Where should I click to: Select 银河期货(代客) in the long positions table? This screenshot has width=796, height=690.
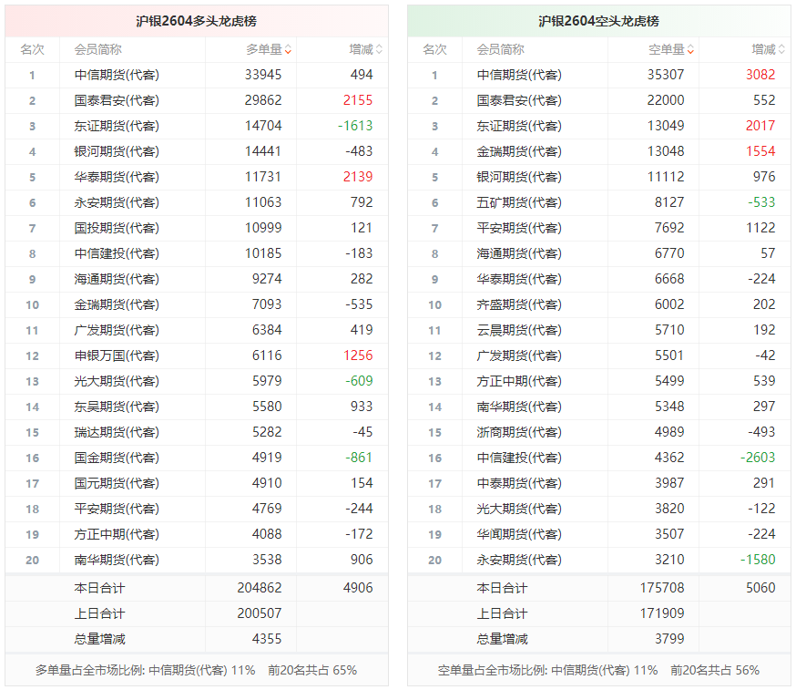[117, 151]
